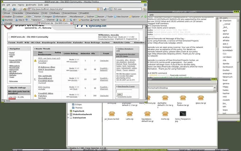The height and width of the screenshot is (151, 241).
Task: Expand the Diskettenlaufwerk tree node
Action: [x=68, y=114]
